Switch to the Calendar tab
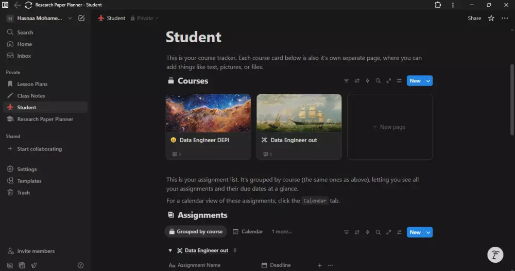The height and width of the screenshot is (271, 515). (248, 231)
